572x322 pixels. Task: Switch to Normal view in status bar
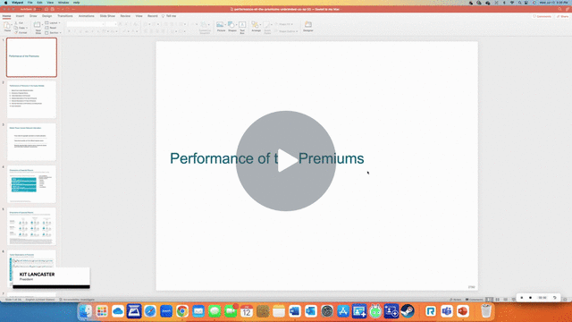point(489,300)
